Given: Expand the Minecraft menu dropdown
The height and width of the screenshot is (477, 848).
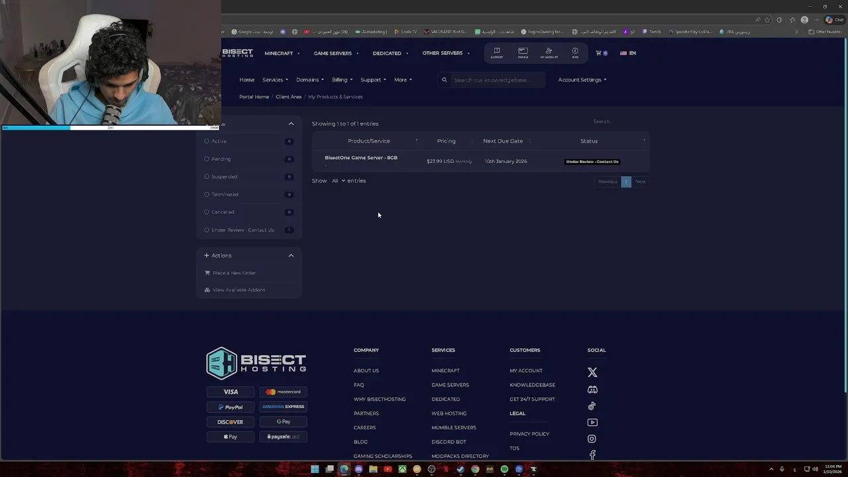Looking at the screenshot, I should coord(282,53).
